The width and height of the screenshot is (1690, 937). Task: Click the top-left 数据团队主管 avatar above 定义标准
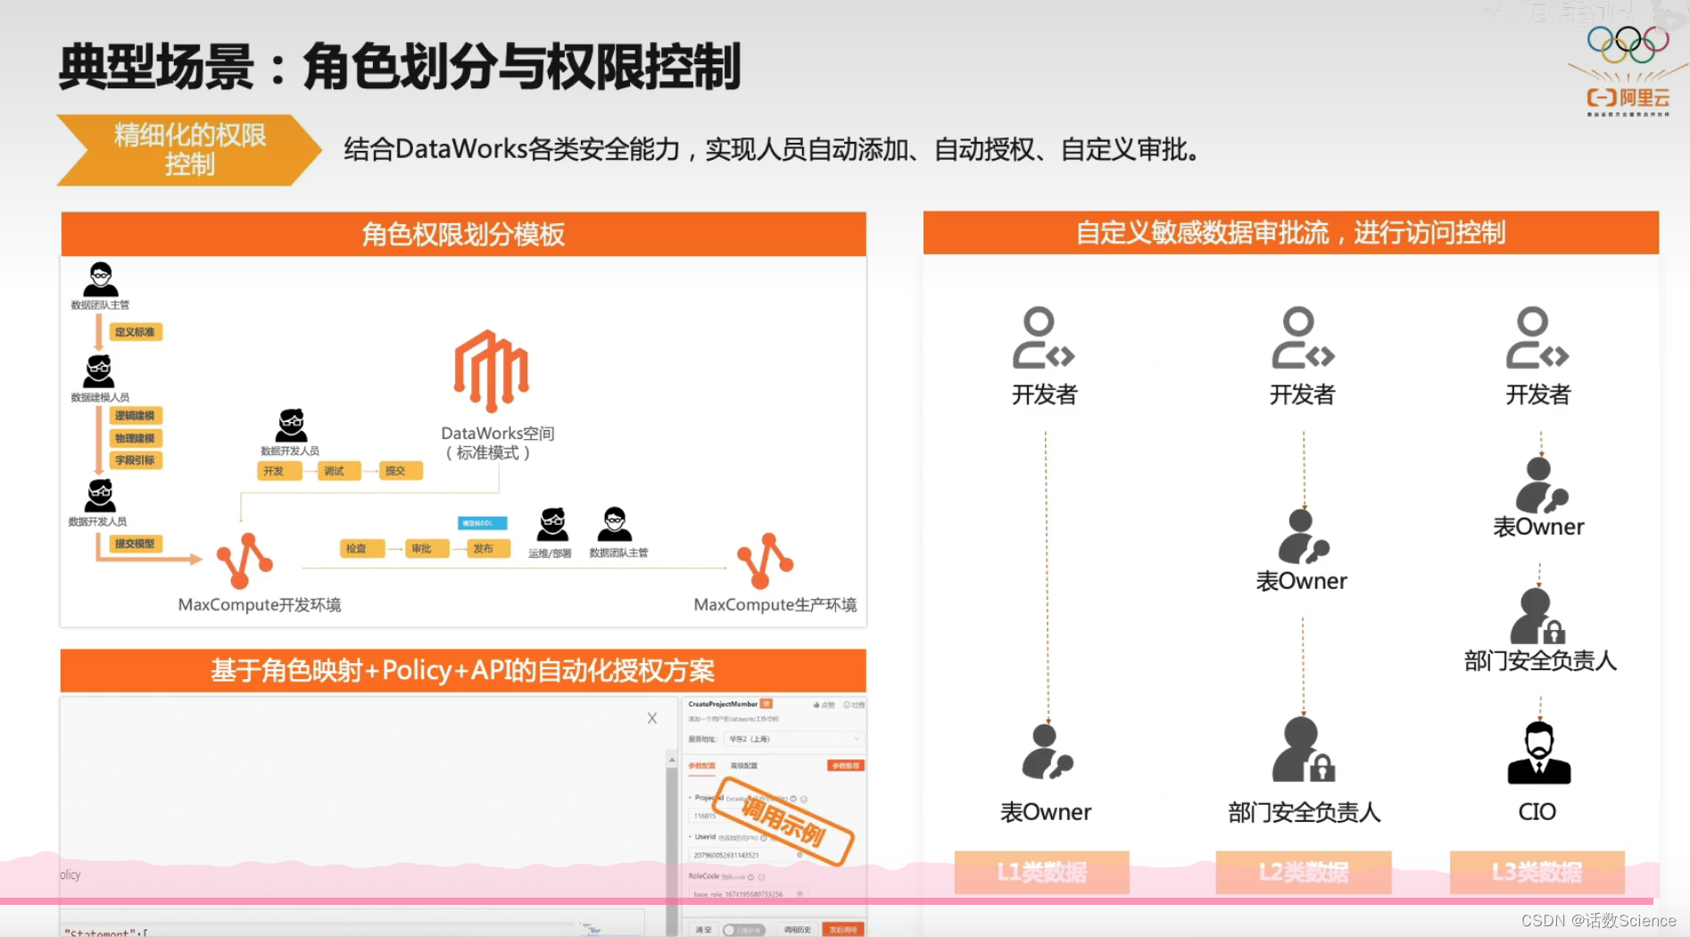coord(101,279)
